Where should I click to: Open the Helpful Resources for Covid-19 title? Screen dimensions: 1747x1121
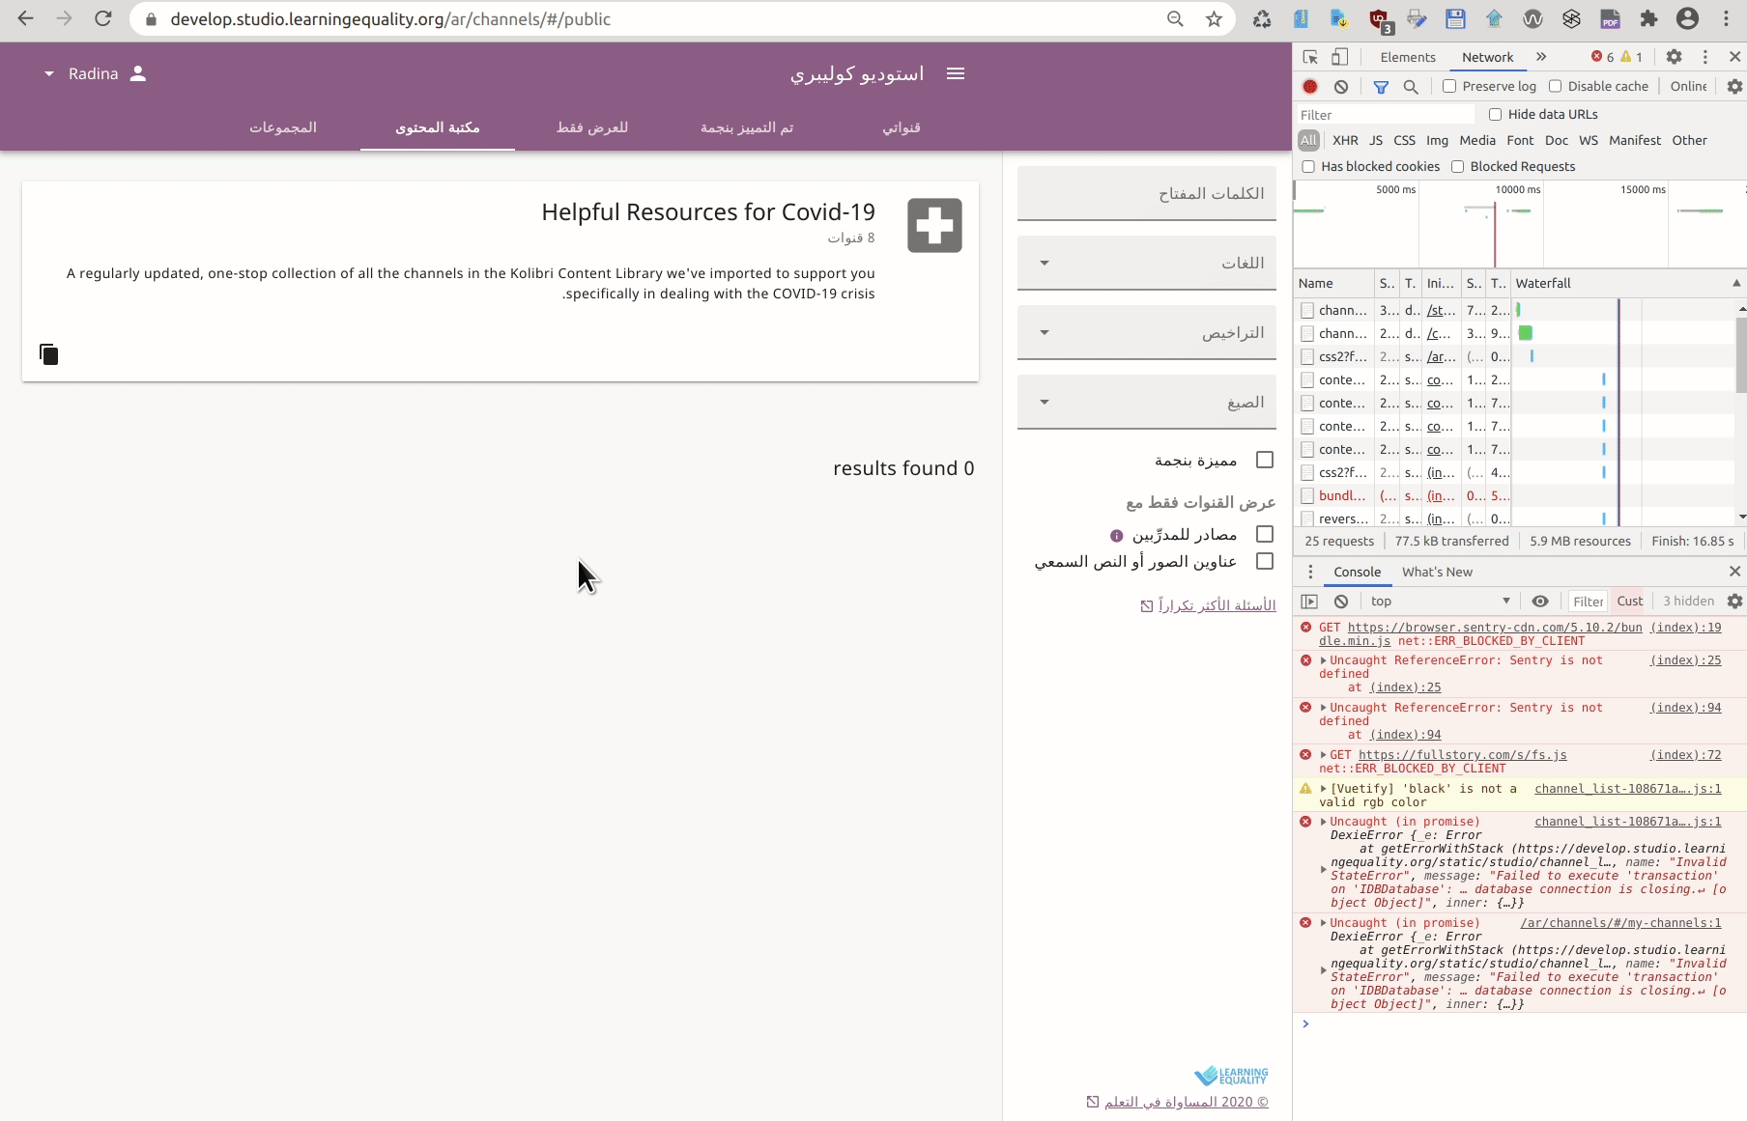coord(707,212)
